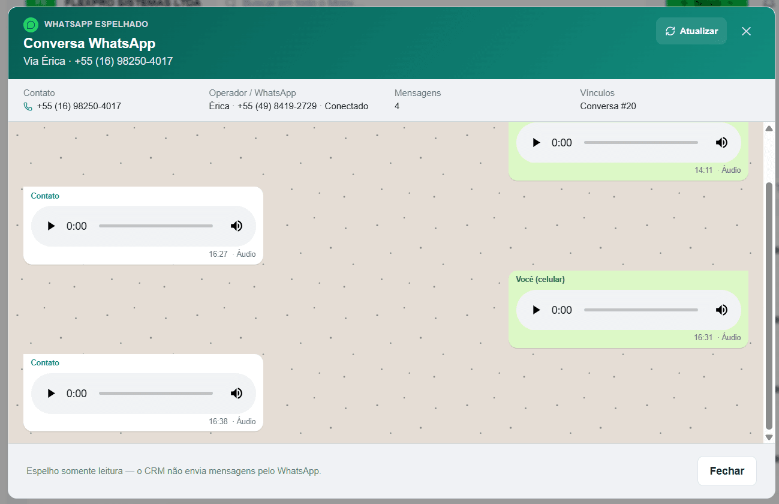Select the contact number +55 (16) 98250-4017 under Contato
This screenshot has height=504, width=779.
[x=79, y=106]
